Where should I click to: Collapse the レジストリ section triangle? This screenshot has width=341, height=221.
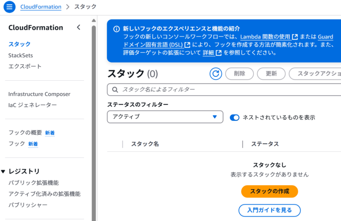pyautogui.click(x=3, y=171)
